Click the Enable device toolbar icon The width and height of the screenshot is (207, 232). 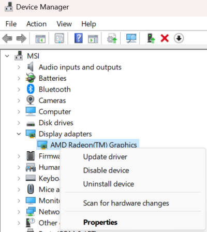point(151,38)
